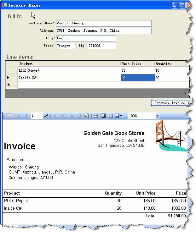
Task: Click the back to parent report arrow
Action: pyautogui.click(x=72, y=116)
